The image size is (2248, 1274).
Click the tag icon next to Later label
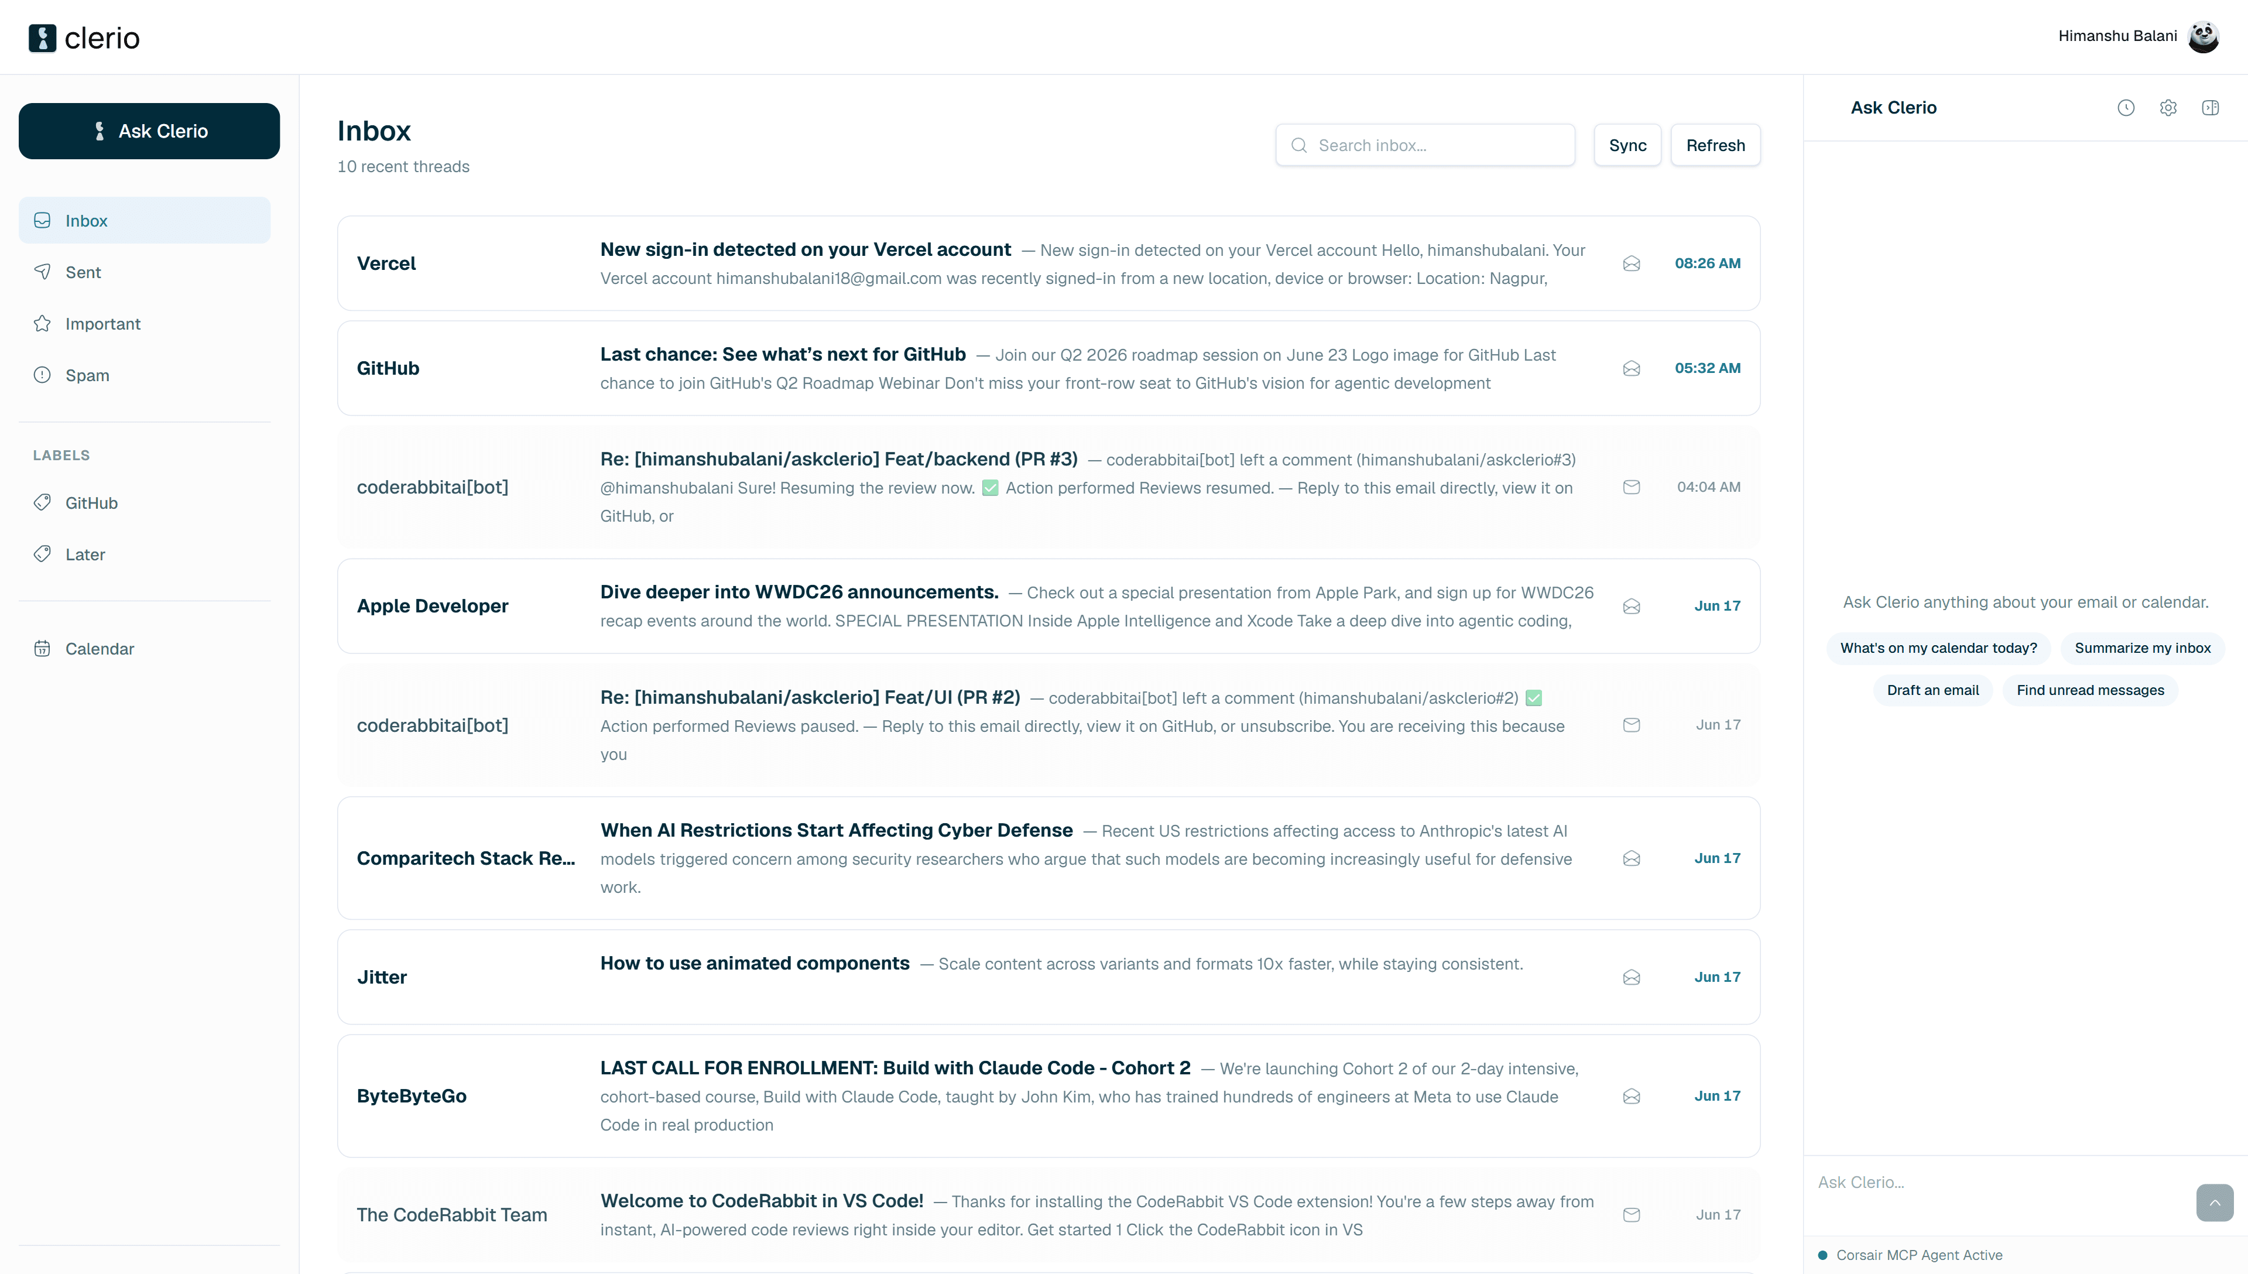click(42, 554)
